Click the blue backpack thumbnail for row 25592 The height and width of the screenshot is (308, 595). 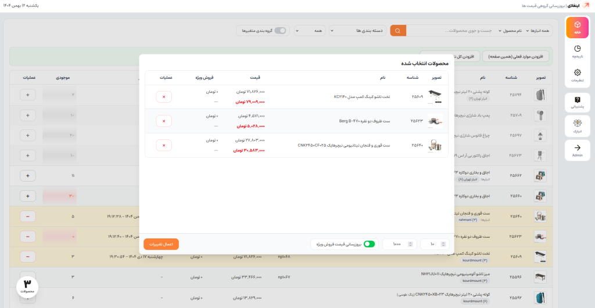(x=540, y=298)
